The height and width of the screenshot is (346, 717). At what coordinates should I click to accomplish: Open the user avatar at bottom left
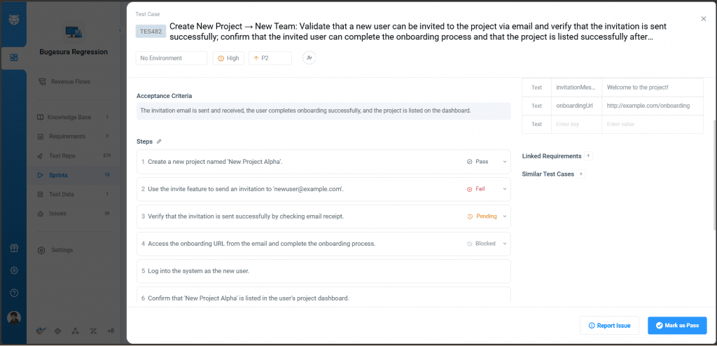tap(14, 317)
